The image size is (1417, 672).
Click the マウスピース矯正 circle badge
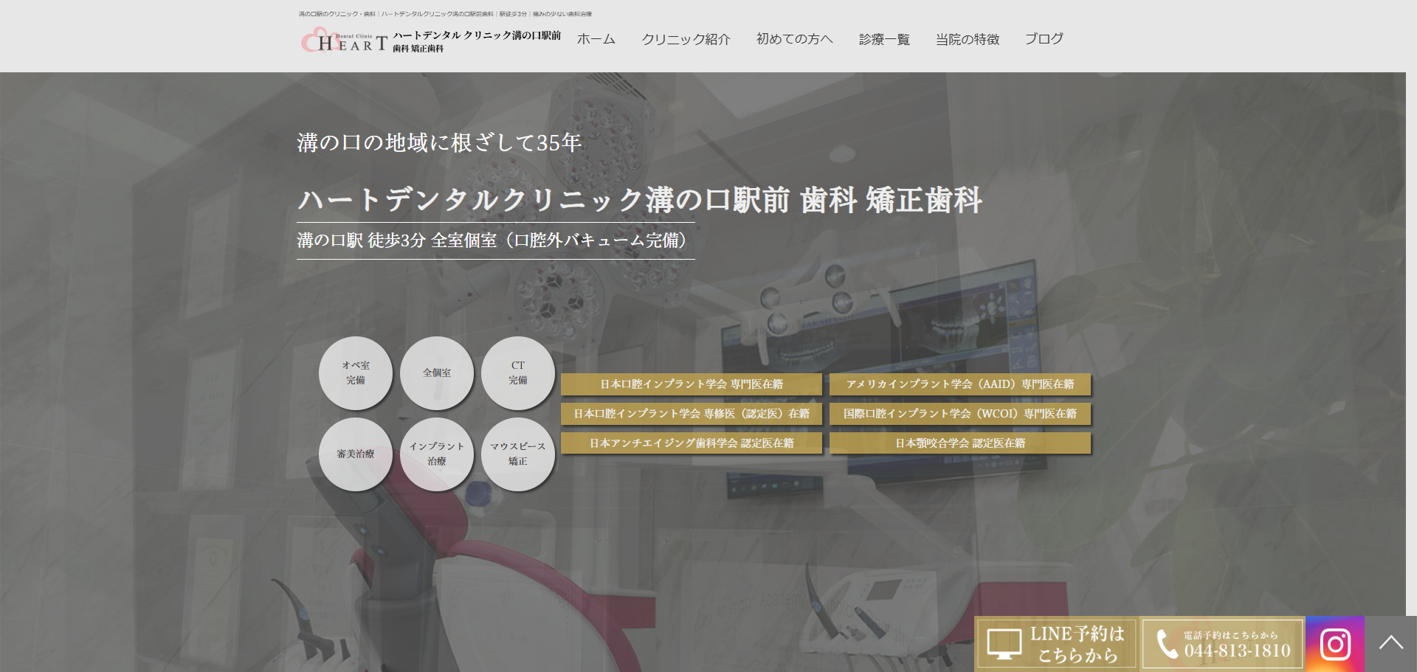coord(518,454)
